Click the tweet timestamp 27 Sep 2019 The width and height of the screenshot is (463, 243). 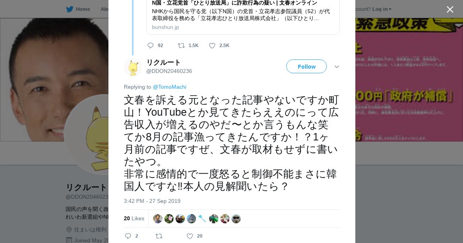click(152, 201)
